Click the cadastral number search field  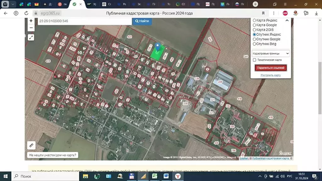[85, 21]
